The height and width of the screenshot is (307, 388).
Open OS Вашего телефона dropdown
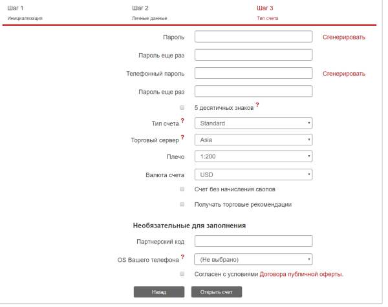pyautogui.click(x=253, y=260)
